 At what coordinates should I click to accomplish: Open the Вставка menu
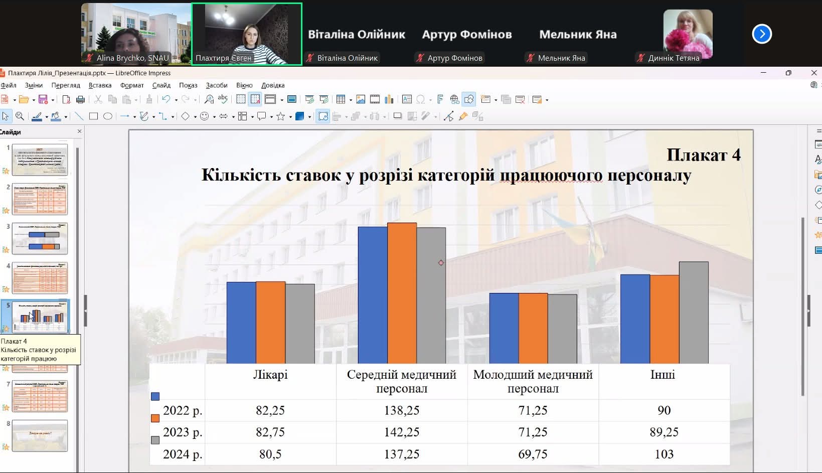click(100, 85)
